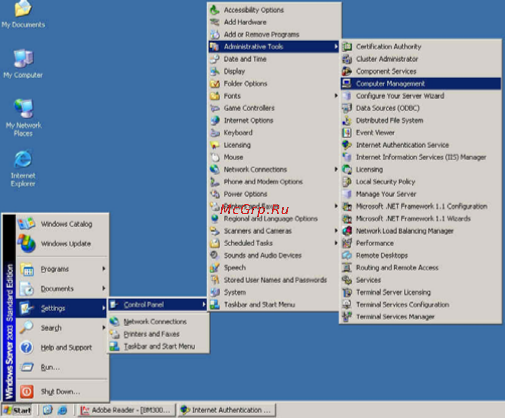Click the Shut Down red power icon
The width and height of the screenshot is (505, 418).
point(26,392)
